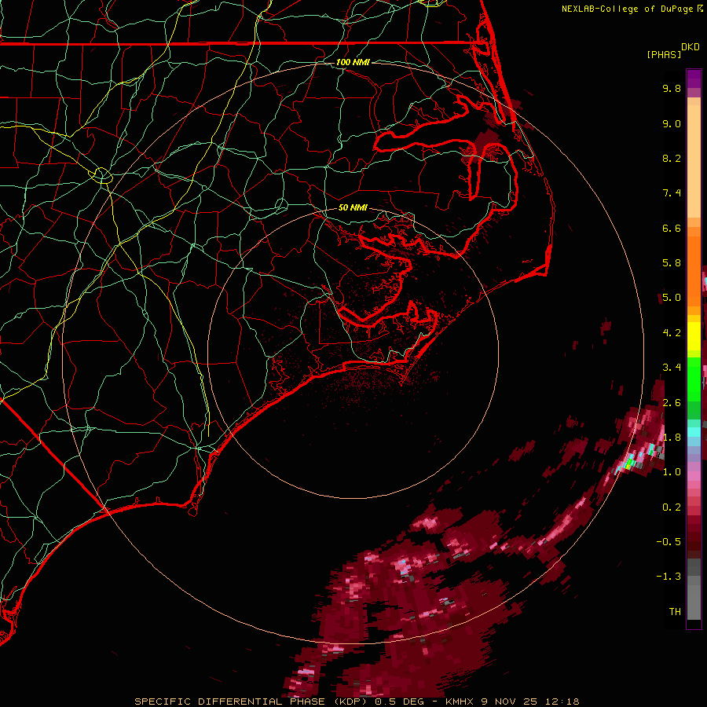Select the 6.6 scale label

click(672, 229)
